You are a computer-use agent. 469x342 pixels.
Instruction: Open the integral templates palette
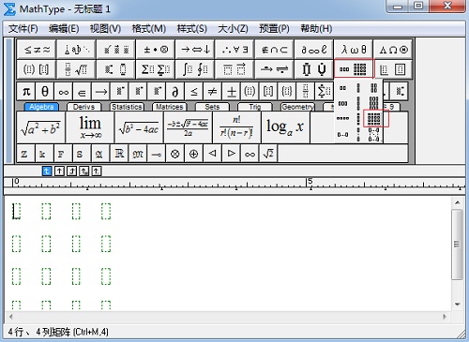pyautogui.click(x=195, y=69)
